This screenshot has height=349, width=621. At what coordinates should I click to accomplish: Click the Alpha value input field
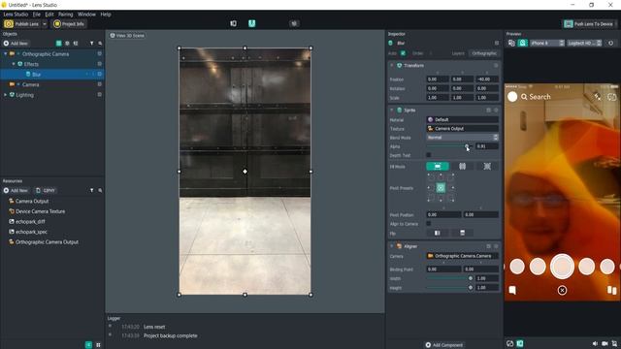tap(487, 146)
